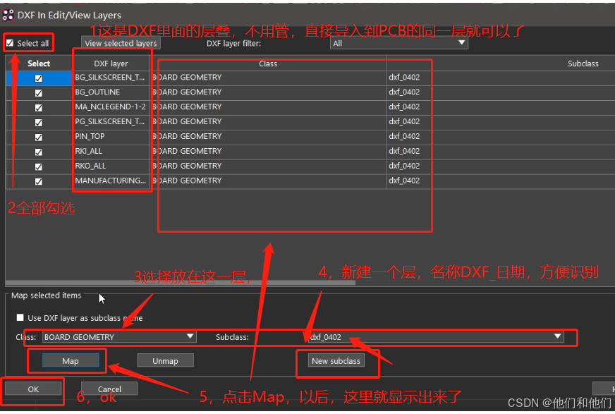Uncheck the RKI_ALL layer checkbox

tap(38, 151)
